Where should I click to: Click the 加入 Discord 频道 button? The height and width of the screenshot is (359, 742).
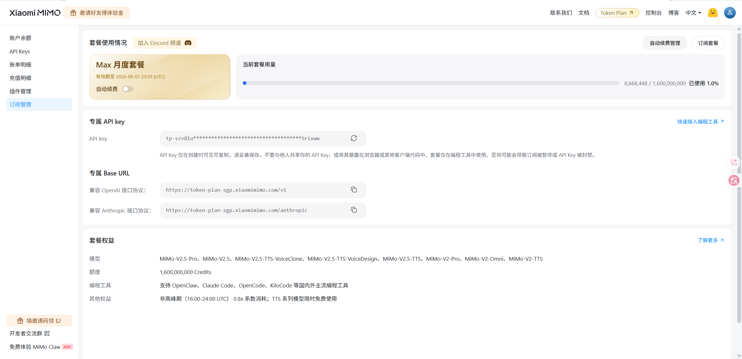point(165,43)
